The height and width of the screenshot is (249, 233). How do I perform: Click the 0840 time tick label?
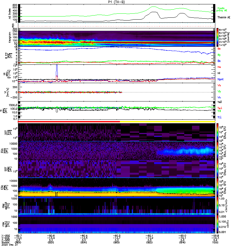tap(84, 242)
